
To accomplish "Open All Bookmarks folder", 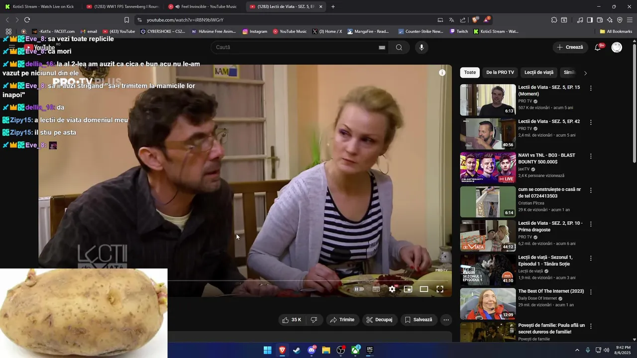I will [616, 31].
